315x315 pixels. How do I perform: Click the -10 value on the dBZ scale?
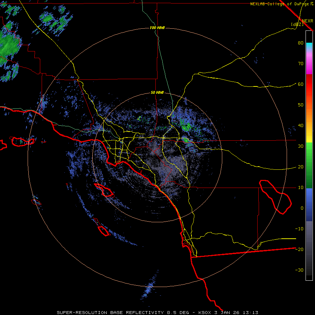(299, 229)
